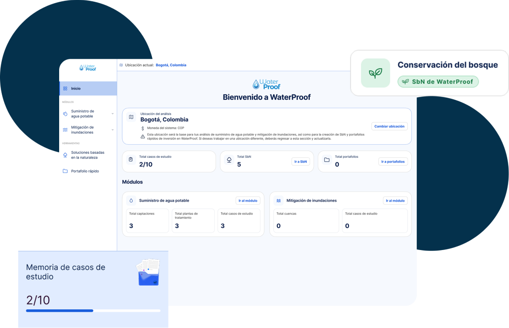Click the Moneda del sistema: COP text
The width and height of the screenshot is (509, 328).
[x=165, y=128]
